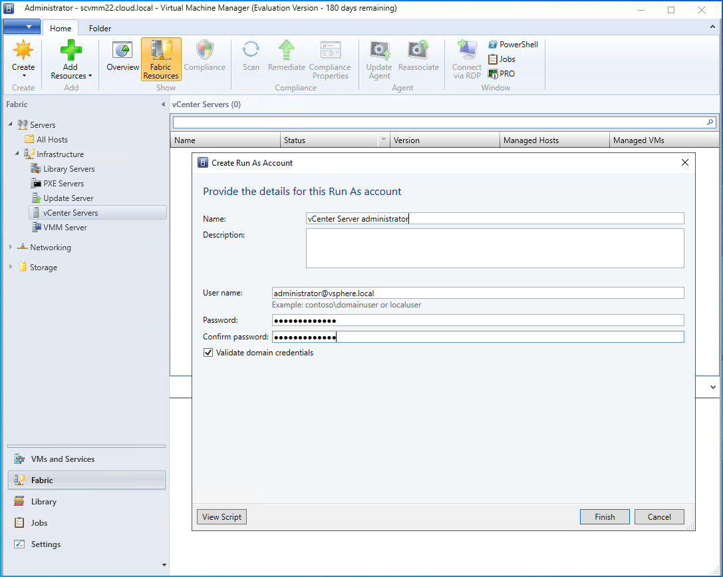This screenshot has height=577, width=723.
Task: Click Connect via RDP icon
Action: point(467,50)
